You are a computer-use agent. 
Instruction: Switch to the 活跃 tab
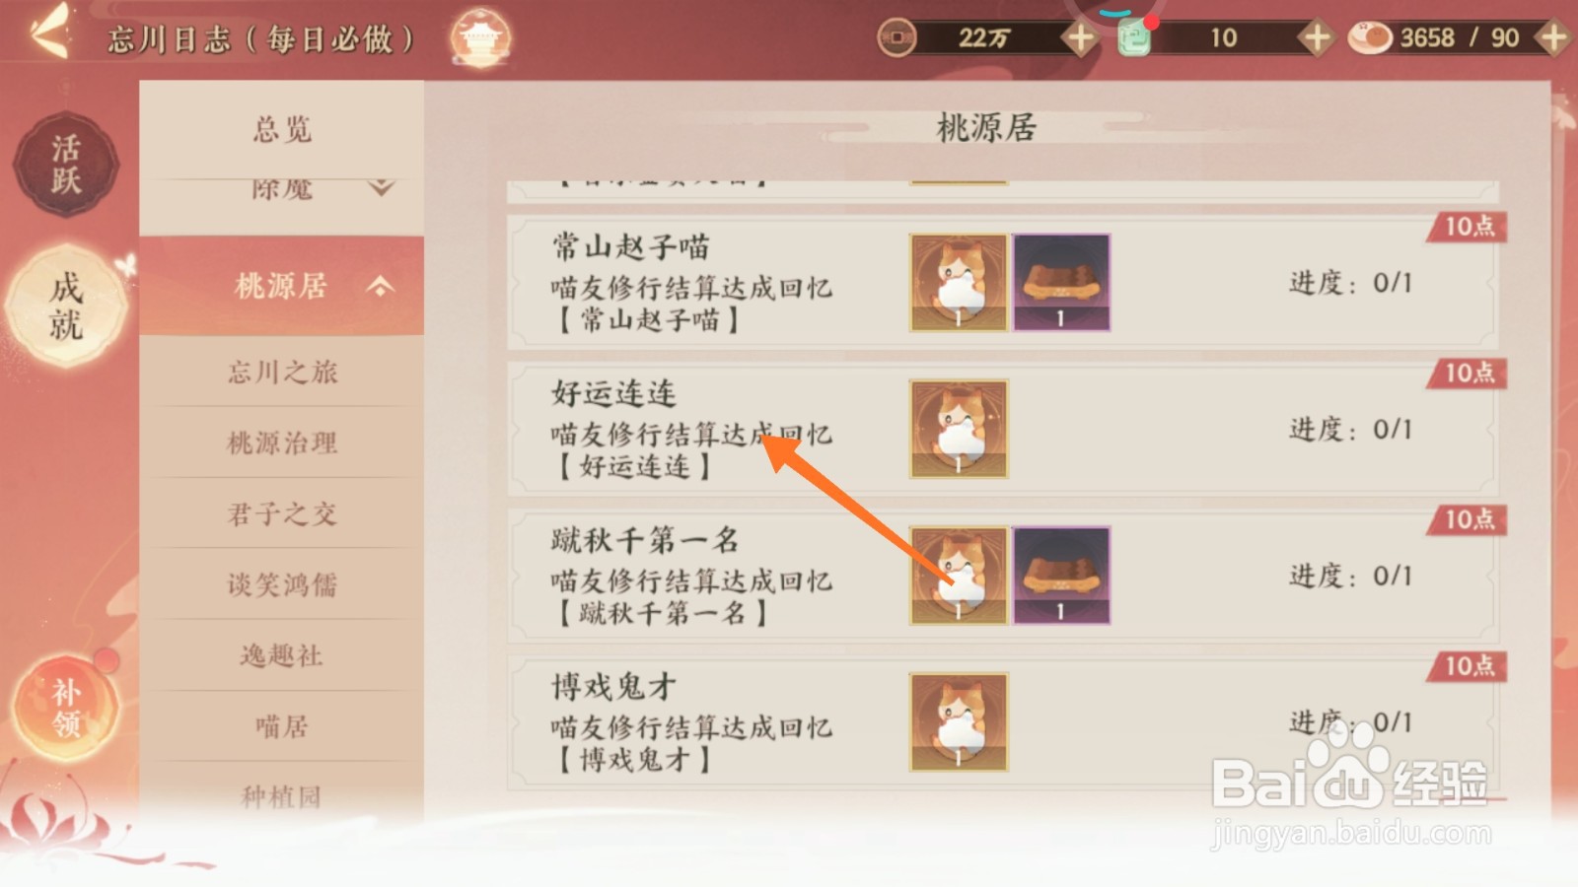point(66,165)
